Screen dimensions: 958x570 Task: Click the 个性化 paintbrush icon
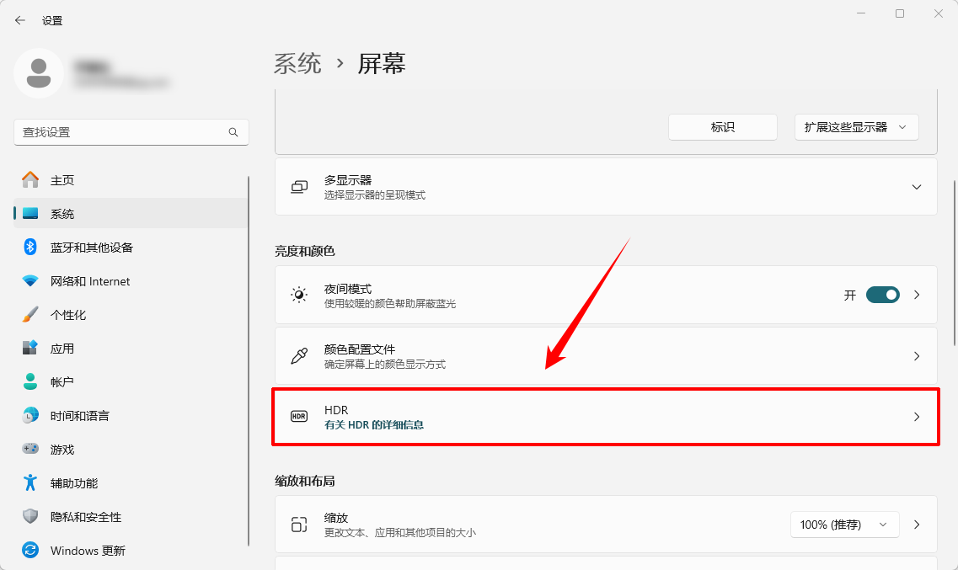tap(30, 315)
